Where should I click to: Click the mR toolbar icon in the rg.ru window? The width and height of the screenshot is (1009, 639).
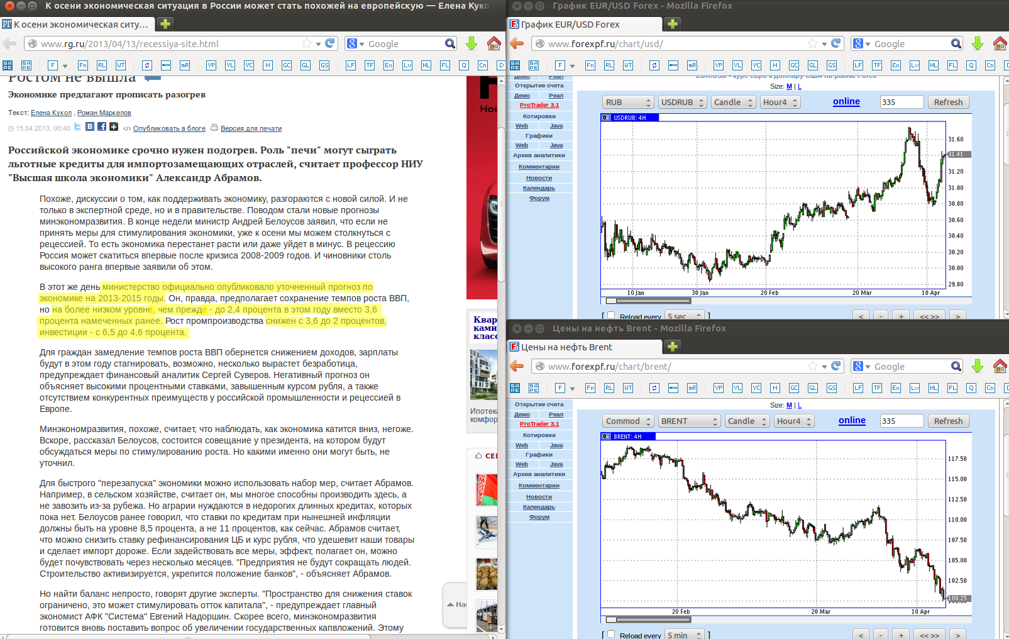185,65
